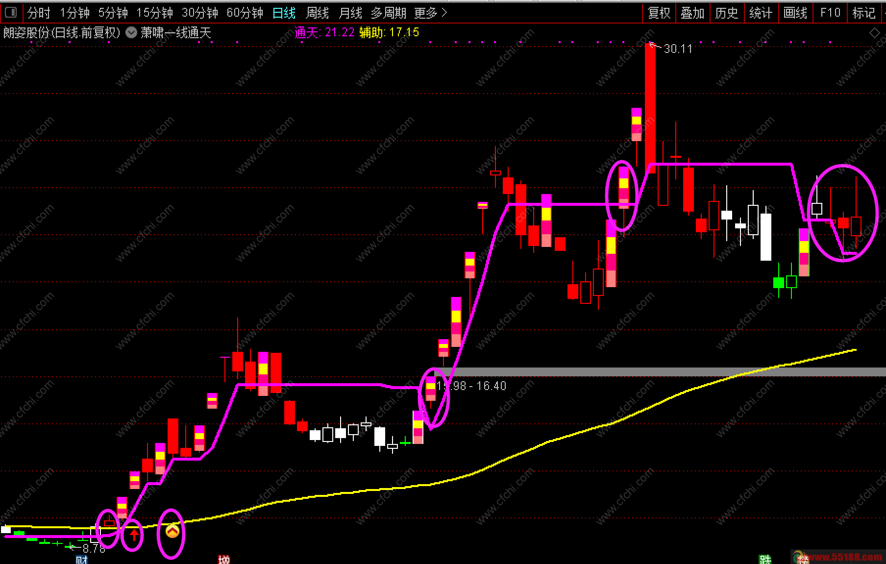Click the indicator name 萧啸一线通天
Screen dimensions: 886x564
pos(176,32)
